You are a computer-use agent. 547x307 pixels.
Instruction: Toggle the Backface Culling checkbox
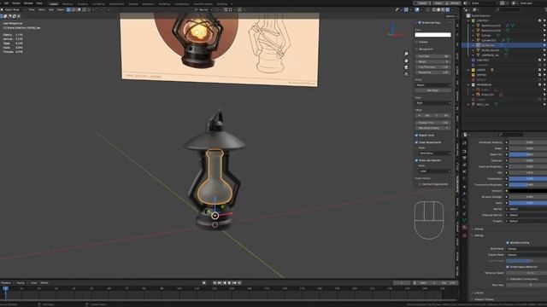(x=508, y=242)
